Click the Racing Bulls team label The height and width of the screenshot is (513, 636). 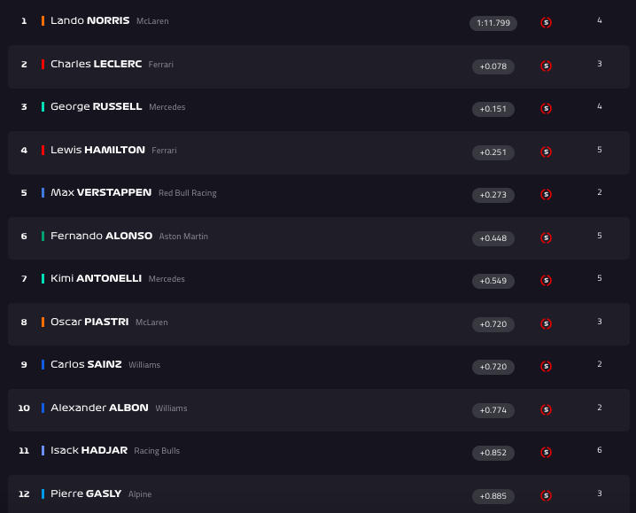click(x=157, y=451)
